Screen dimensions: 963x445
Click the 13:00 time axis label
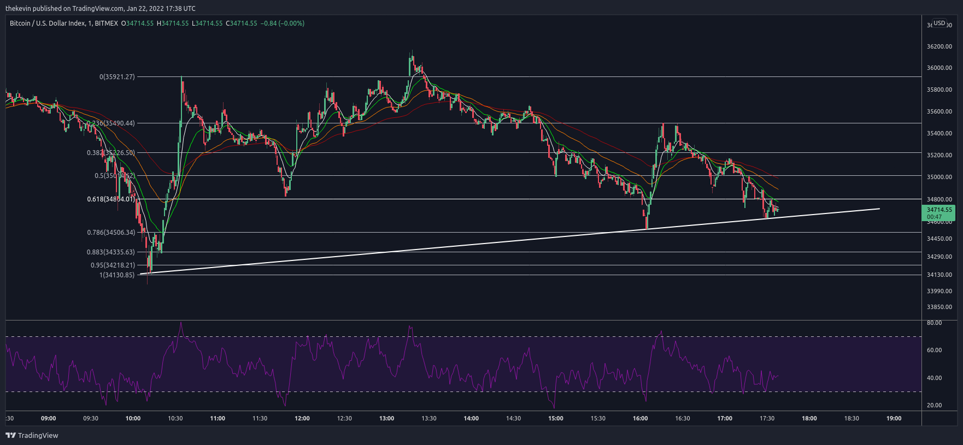[x=387, y=418]
